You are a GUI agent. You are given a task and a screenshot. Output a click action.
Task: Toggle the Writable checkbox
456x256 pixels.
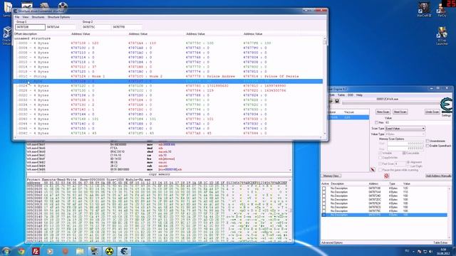380,153
